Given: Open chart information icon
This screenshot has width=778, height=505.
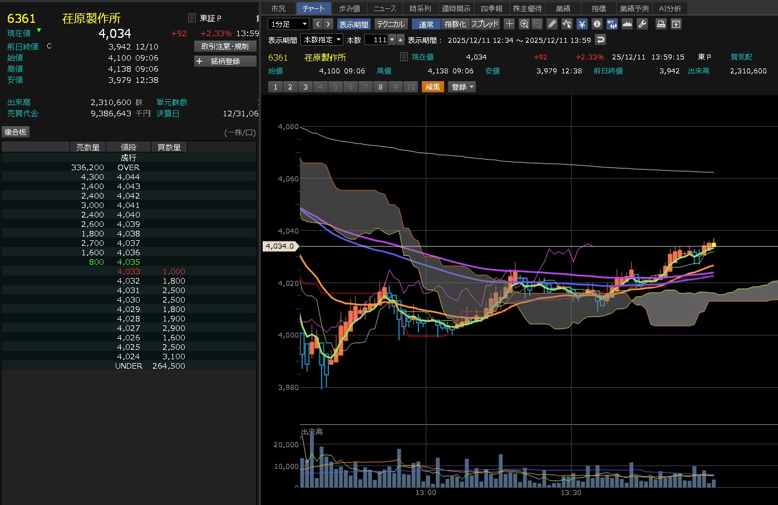Looking at the screenshot, I should pos(597,24).
